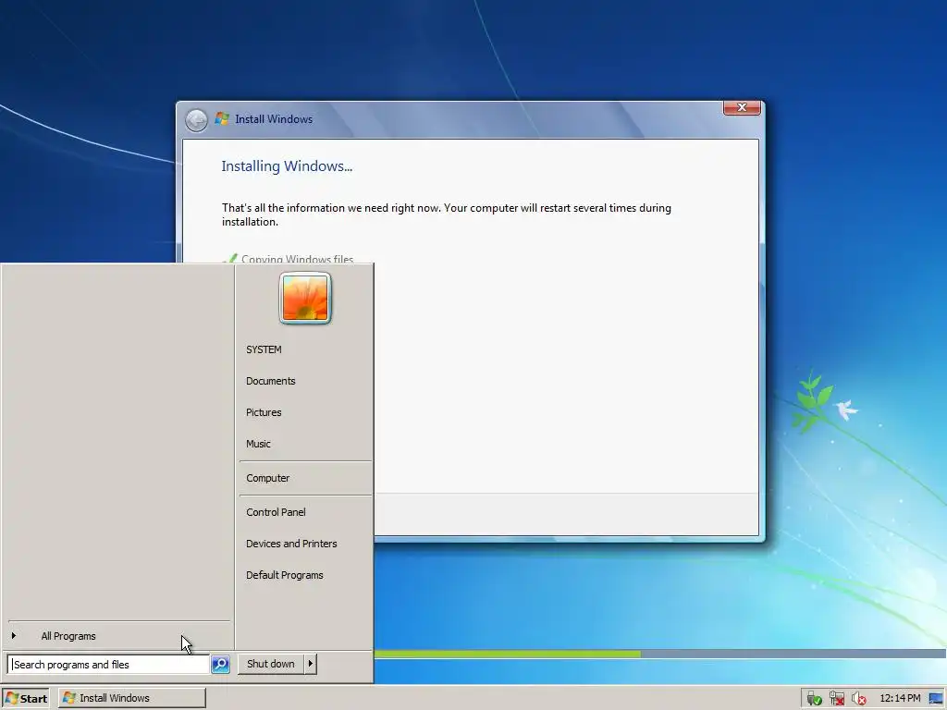Open the Shut down options arrow
This screenshot has height=710, width=947.
pos(311,664)
